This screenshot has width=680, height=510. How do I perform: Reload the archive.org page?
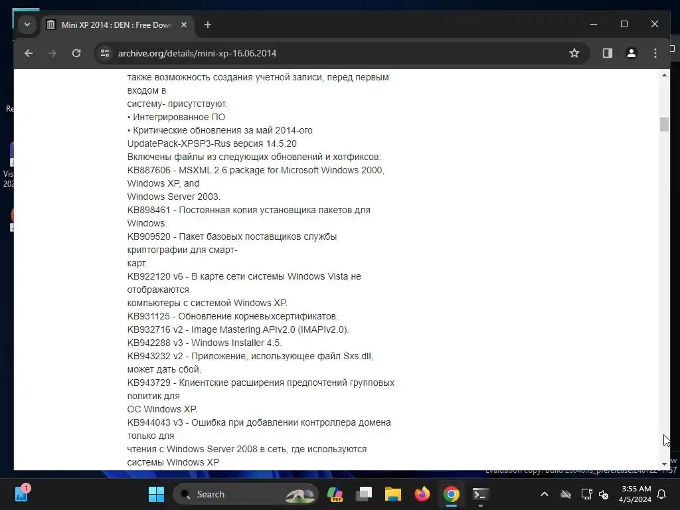coord(76,53)
